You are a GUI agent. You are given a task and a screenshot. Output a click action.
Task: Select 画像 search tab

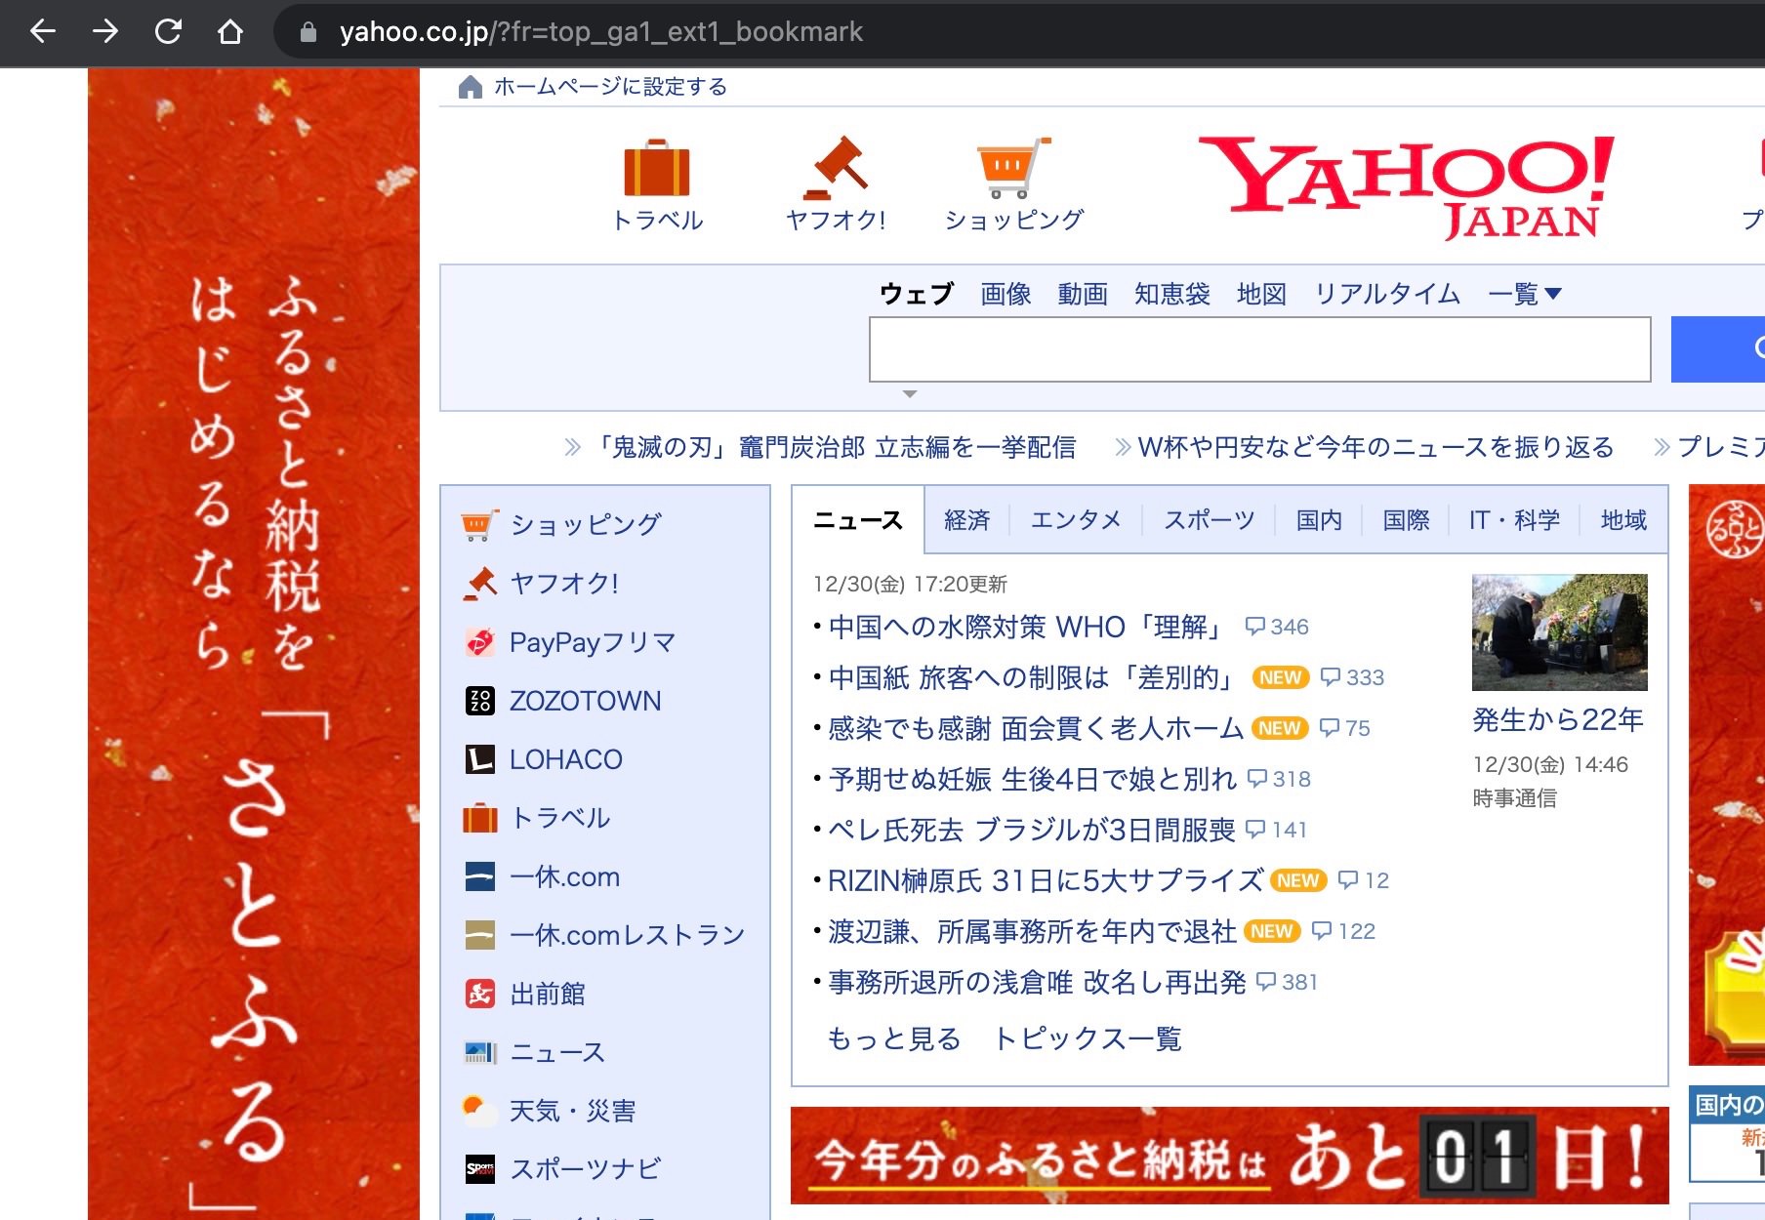point(1006,294)
